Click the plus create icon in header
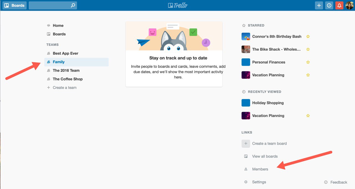This screenshot has width=355, height=189. [319, 5]
